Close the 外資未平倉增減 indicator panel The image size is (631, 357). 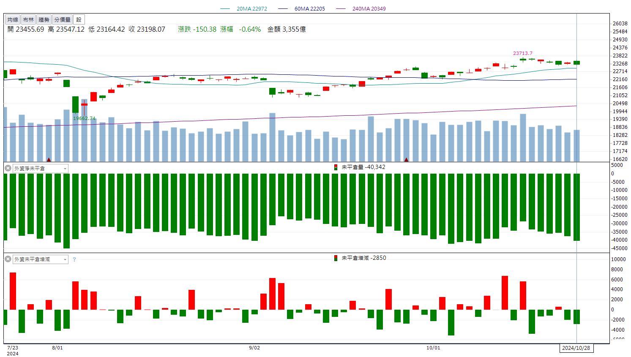pos(8,259)
